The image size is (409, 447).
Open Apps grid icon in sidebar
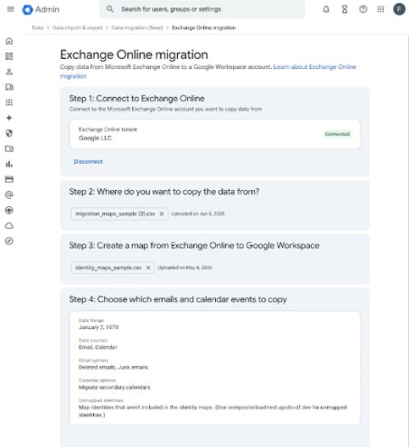click(x=9, y=102)
